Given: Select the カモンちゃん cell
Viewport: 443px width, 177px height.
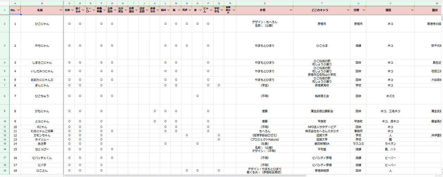Looking at the screenshot, I should click(42, 135).
